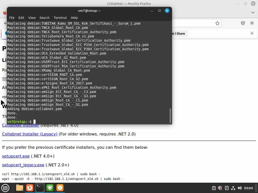This screenshot has width=258, height=193.
Task: Open the Search menu in terminal
Action: [44, 18]
